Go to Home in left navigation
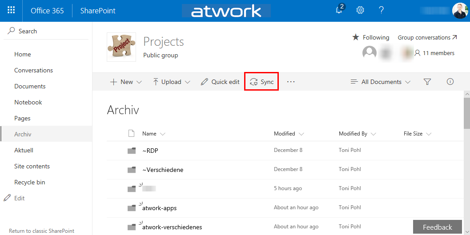The height and width of the screenshot is (235, 470). point(23,54)
